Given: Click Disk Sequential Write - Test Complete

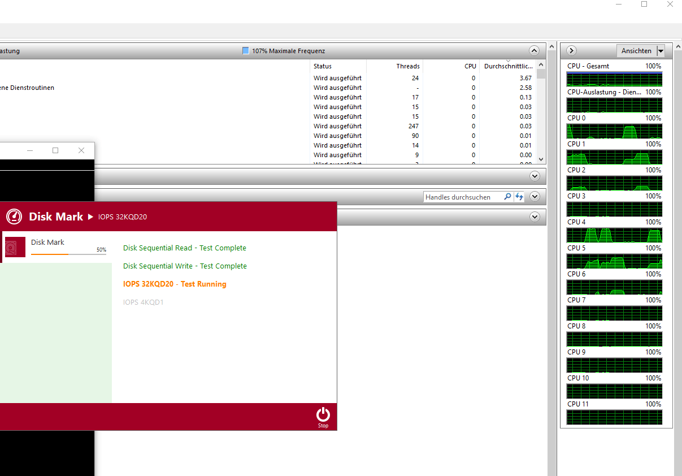Looking at the screenshot, I should coord(185,266).
